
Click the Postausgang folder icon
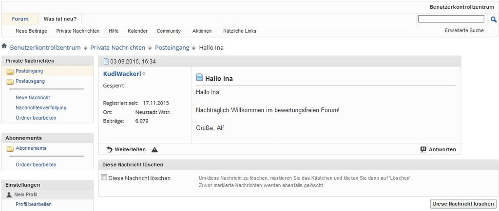coord(10,81)
